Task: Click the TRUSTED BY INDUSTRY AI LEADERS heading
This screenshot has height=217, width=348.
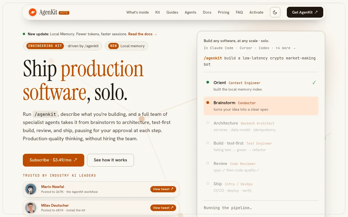Action: (x=60, y=175)
